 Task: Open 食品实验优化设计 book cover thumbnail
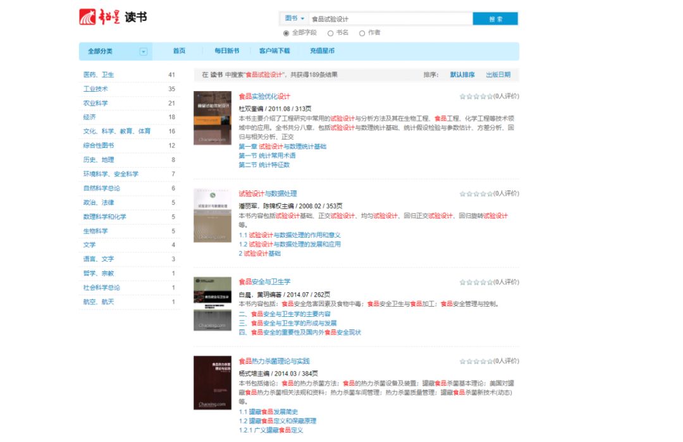click(212, 118)
